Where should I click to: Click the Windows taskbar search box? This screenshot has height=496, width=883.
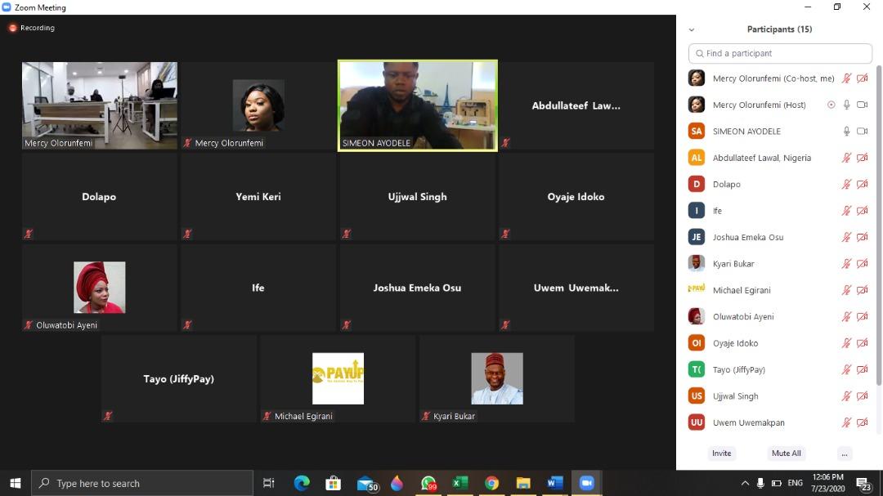[x=142, y=483]
